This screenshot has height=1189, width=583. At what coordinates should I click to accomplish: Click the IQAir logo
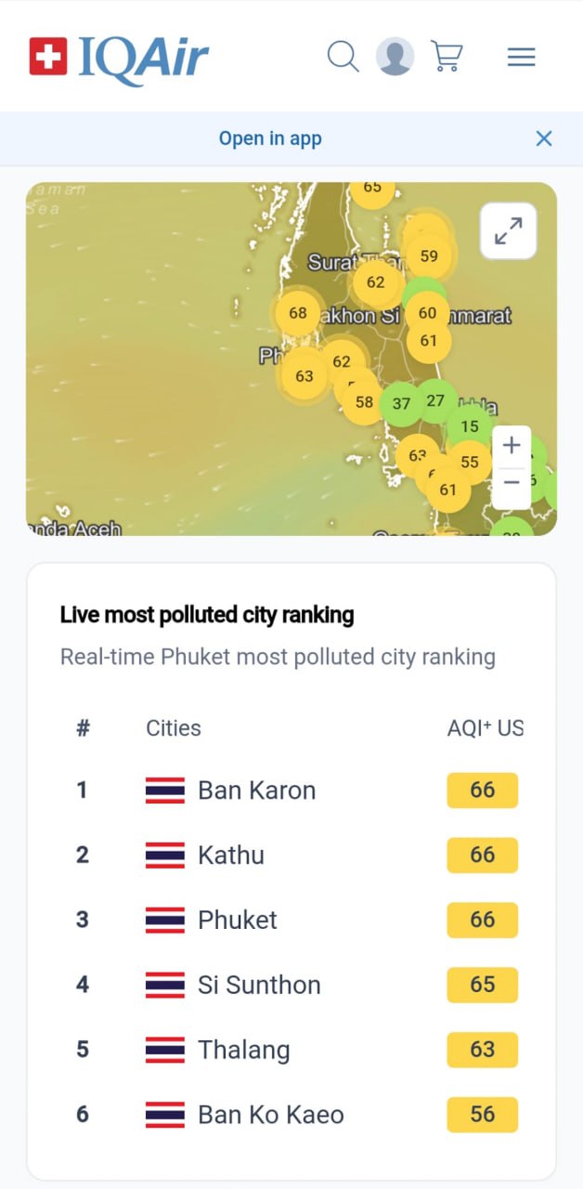click(116, 56)
